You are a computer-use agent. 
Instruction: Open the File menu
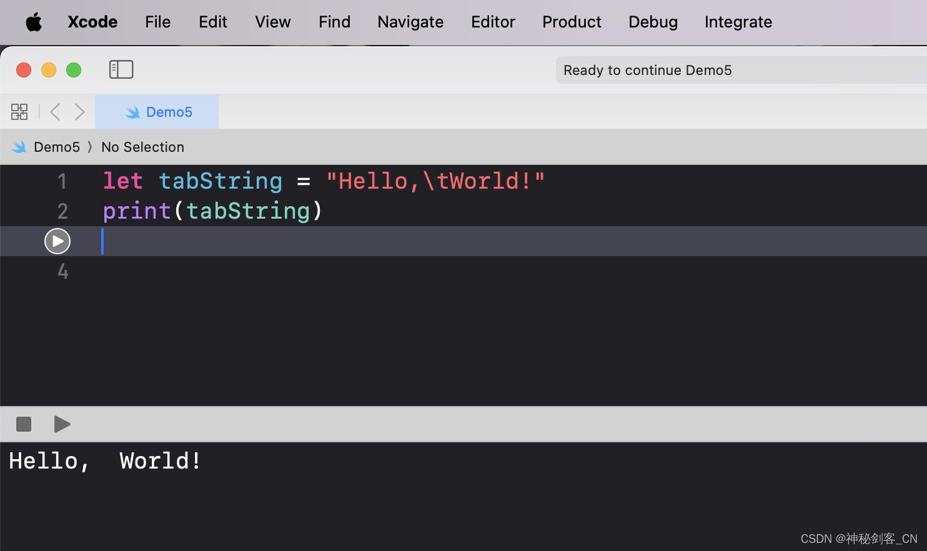[158, 22]
